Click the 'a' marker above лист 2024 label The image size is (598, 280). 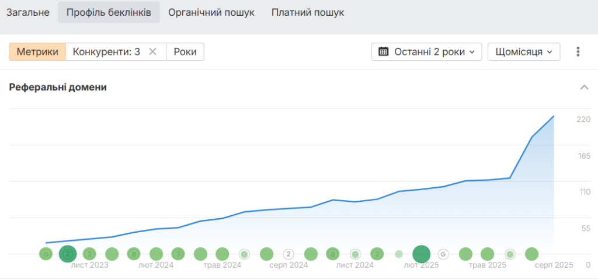333,254
